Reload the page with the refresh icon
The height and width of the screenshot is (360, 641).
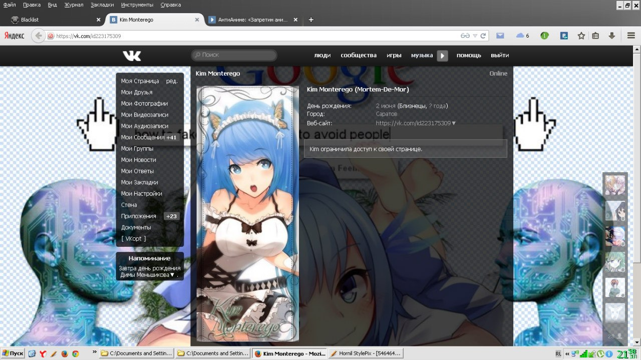(x=483, y=36)
